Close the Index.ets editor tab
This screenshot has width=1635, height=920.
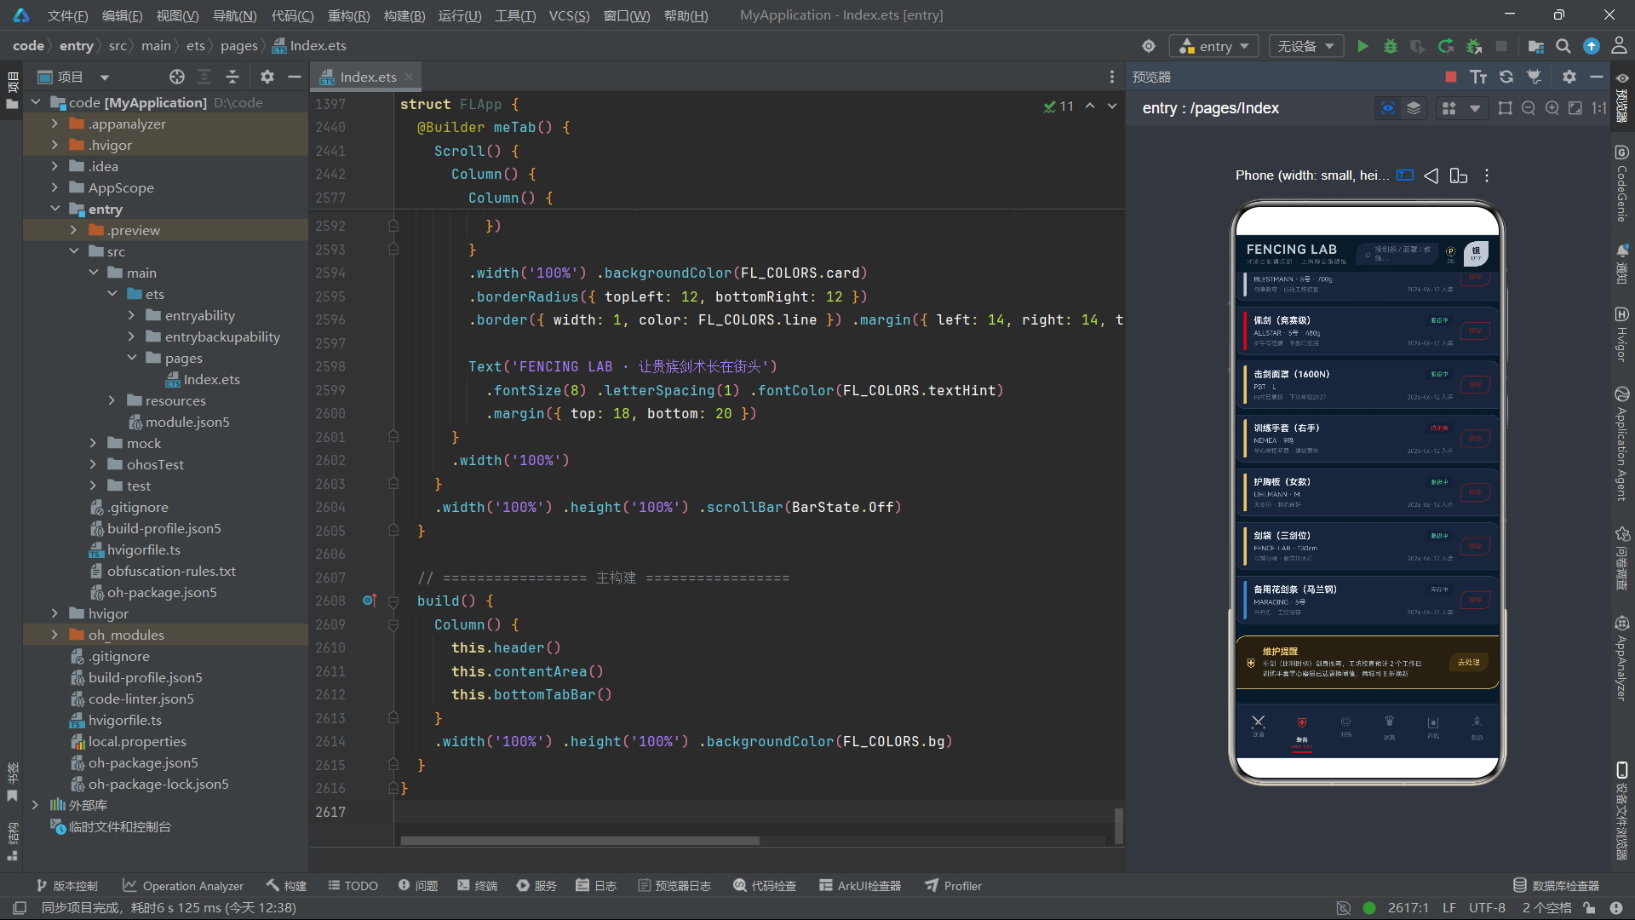(x=409, y=77)
